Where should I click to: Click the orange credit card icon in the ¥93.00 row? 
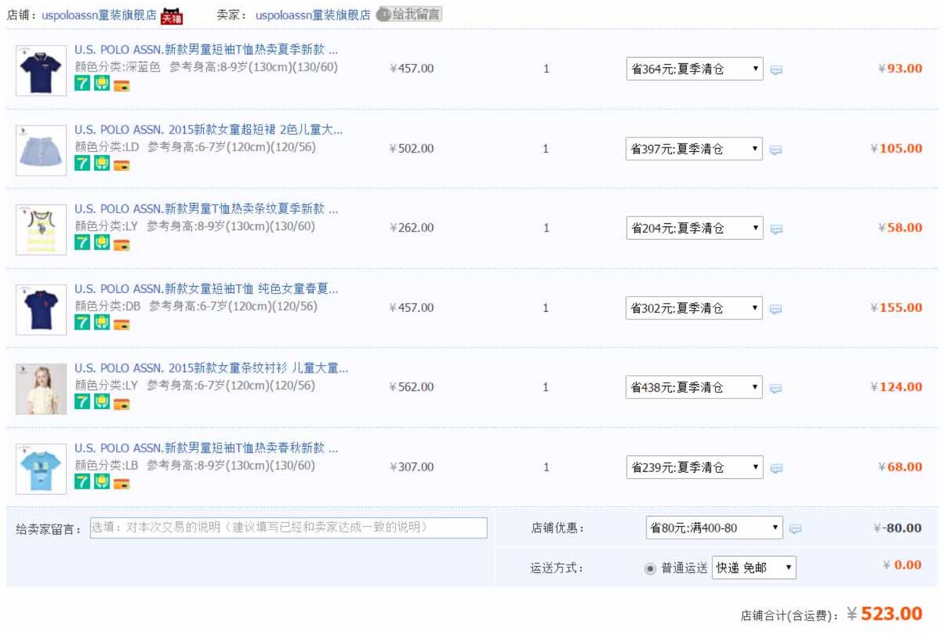tap(122, 86)
